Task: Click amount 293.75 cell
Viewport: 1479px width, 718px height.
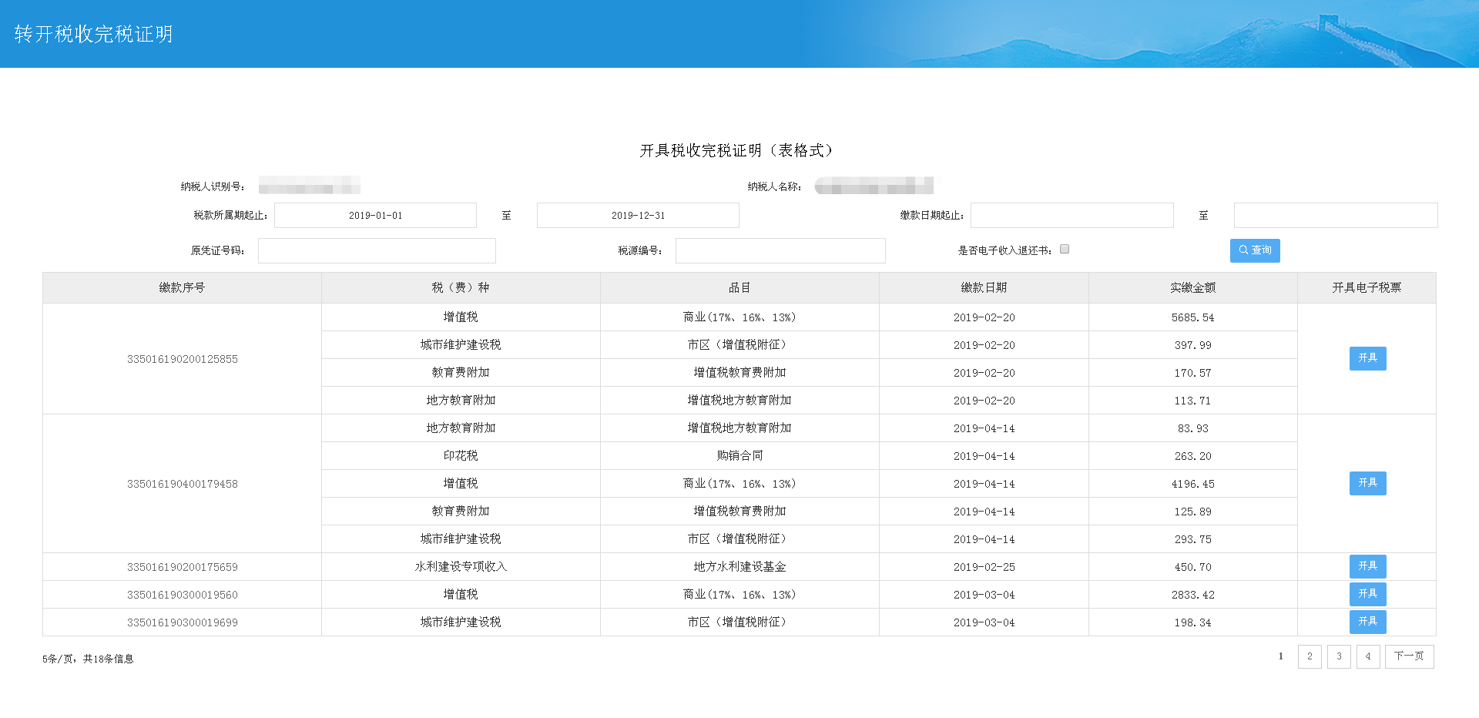Action: (1193, 539)
